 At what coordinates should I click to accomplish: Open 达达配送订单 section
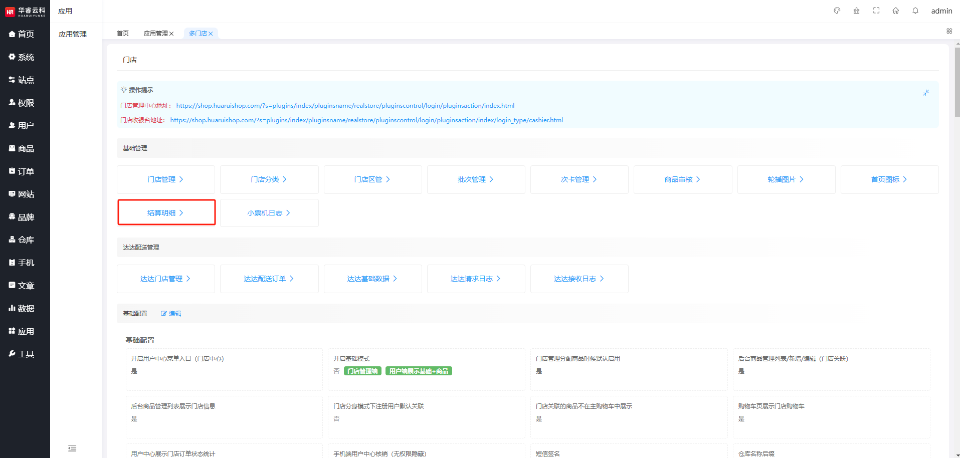pos(269,279)
